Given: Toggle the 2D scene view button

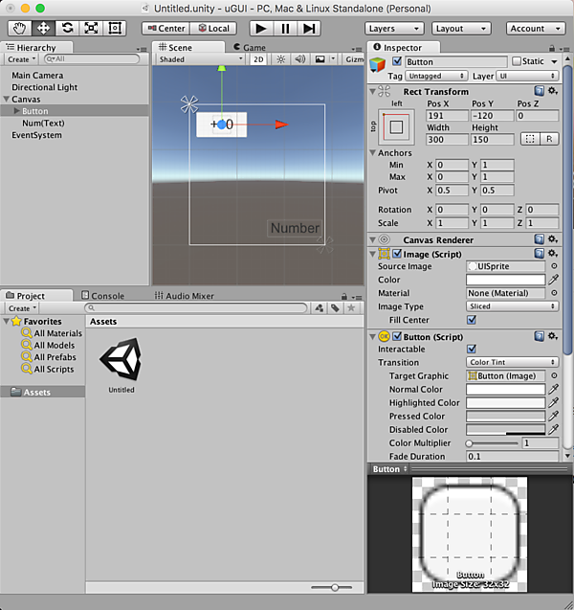Looking at the screenshot, I should (x=258, y=59).
